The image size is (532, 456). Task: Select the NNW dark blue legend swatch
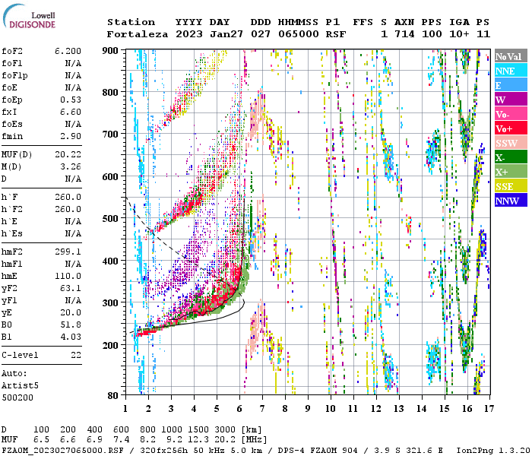pyautogui.click(x=511, y=201)
